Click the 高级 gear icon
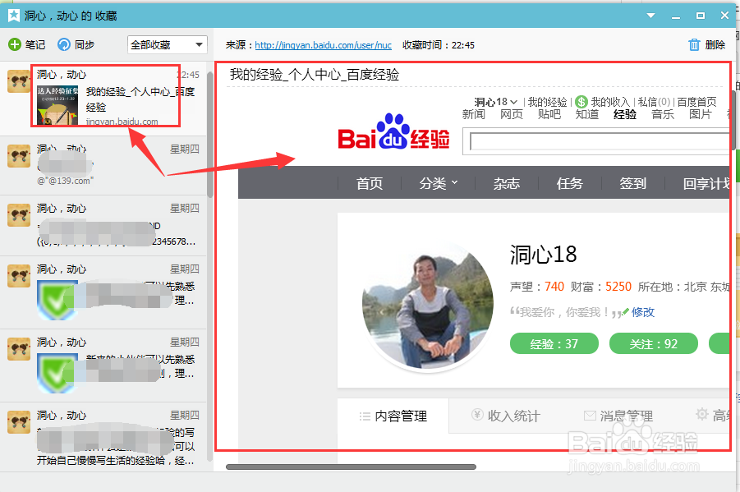Screen dimensions: 740x492 pyautogui.click(x=701, y=415)
